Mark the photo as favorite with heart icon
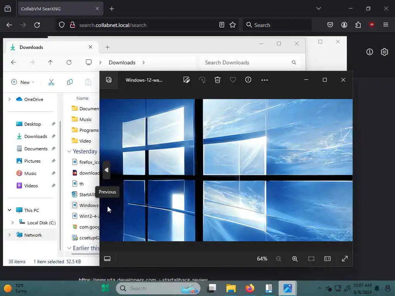The width and height of the screenshot is (395, 296). 233,80
